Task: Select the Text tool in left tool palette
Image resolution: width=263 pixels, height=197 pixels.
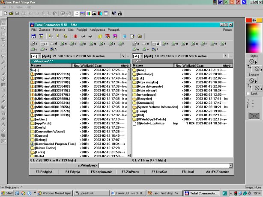Action: [3, 124]
